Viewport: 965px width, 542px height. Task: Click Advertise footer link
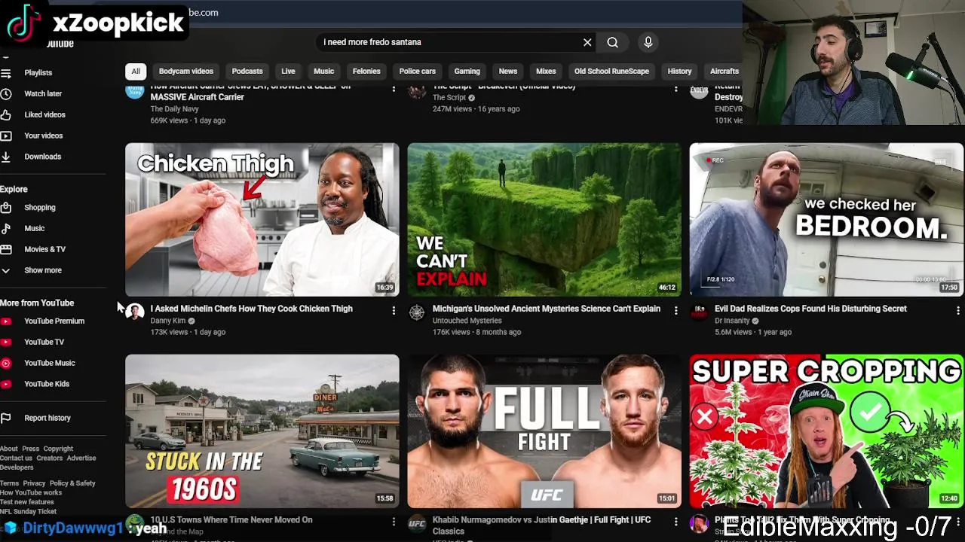81,458
